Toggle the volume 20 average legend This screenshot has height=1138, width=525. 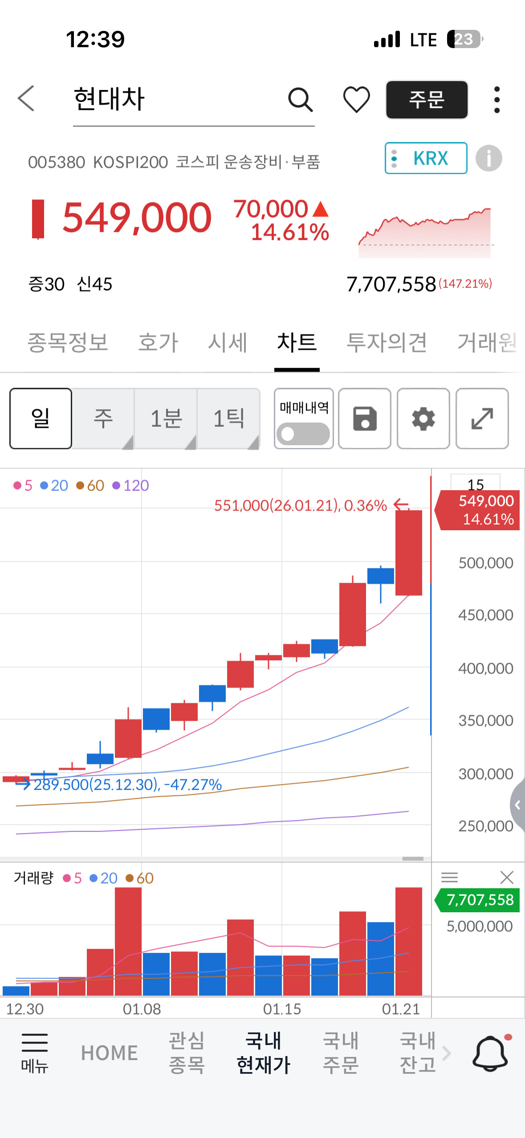coord(103,878)
